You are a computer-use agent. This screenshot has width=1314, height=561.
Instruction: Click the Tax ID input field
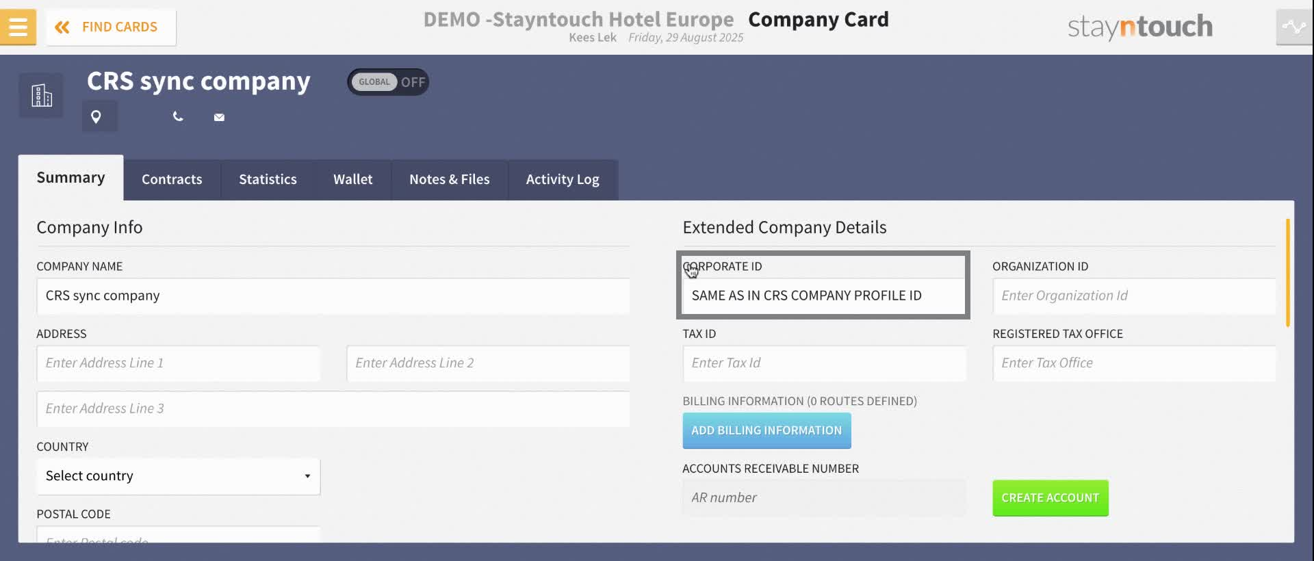click(x=824, y=363)
